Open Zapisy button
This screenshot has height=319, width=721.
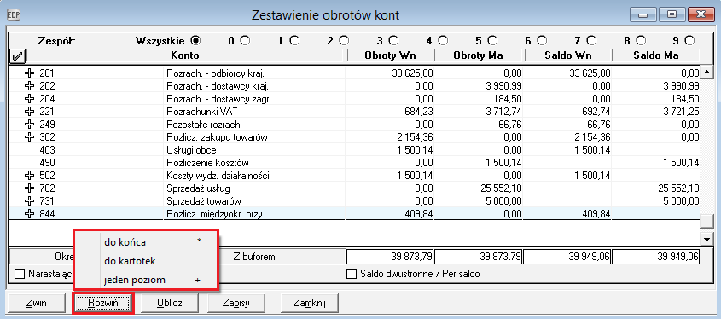pos(235,303)
